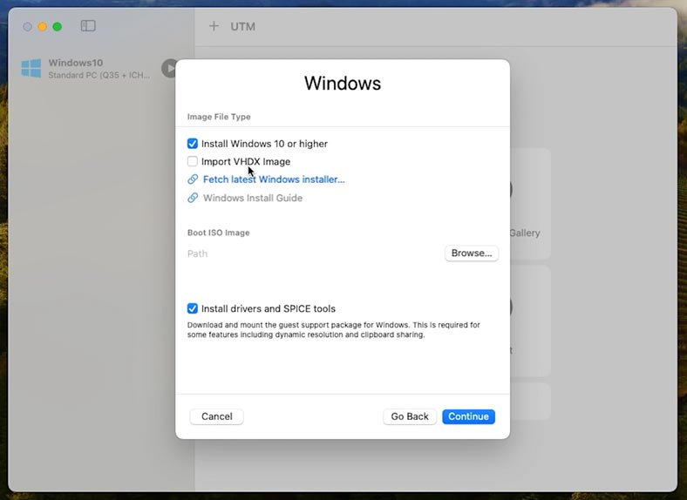The image size is (687, 500).
Task: Continue to the next wizard step
Action: (468, 416)
